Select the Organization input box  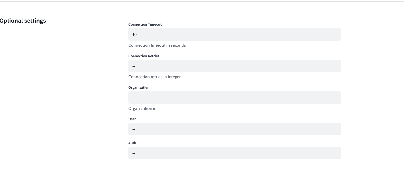(x=235, y=98)
